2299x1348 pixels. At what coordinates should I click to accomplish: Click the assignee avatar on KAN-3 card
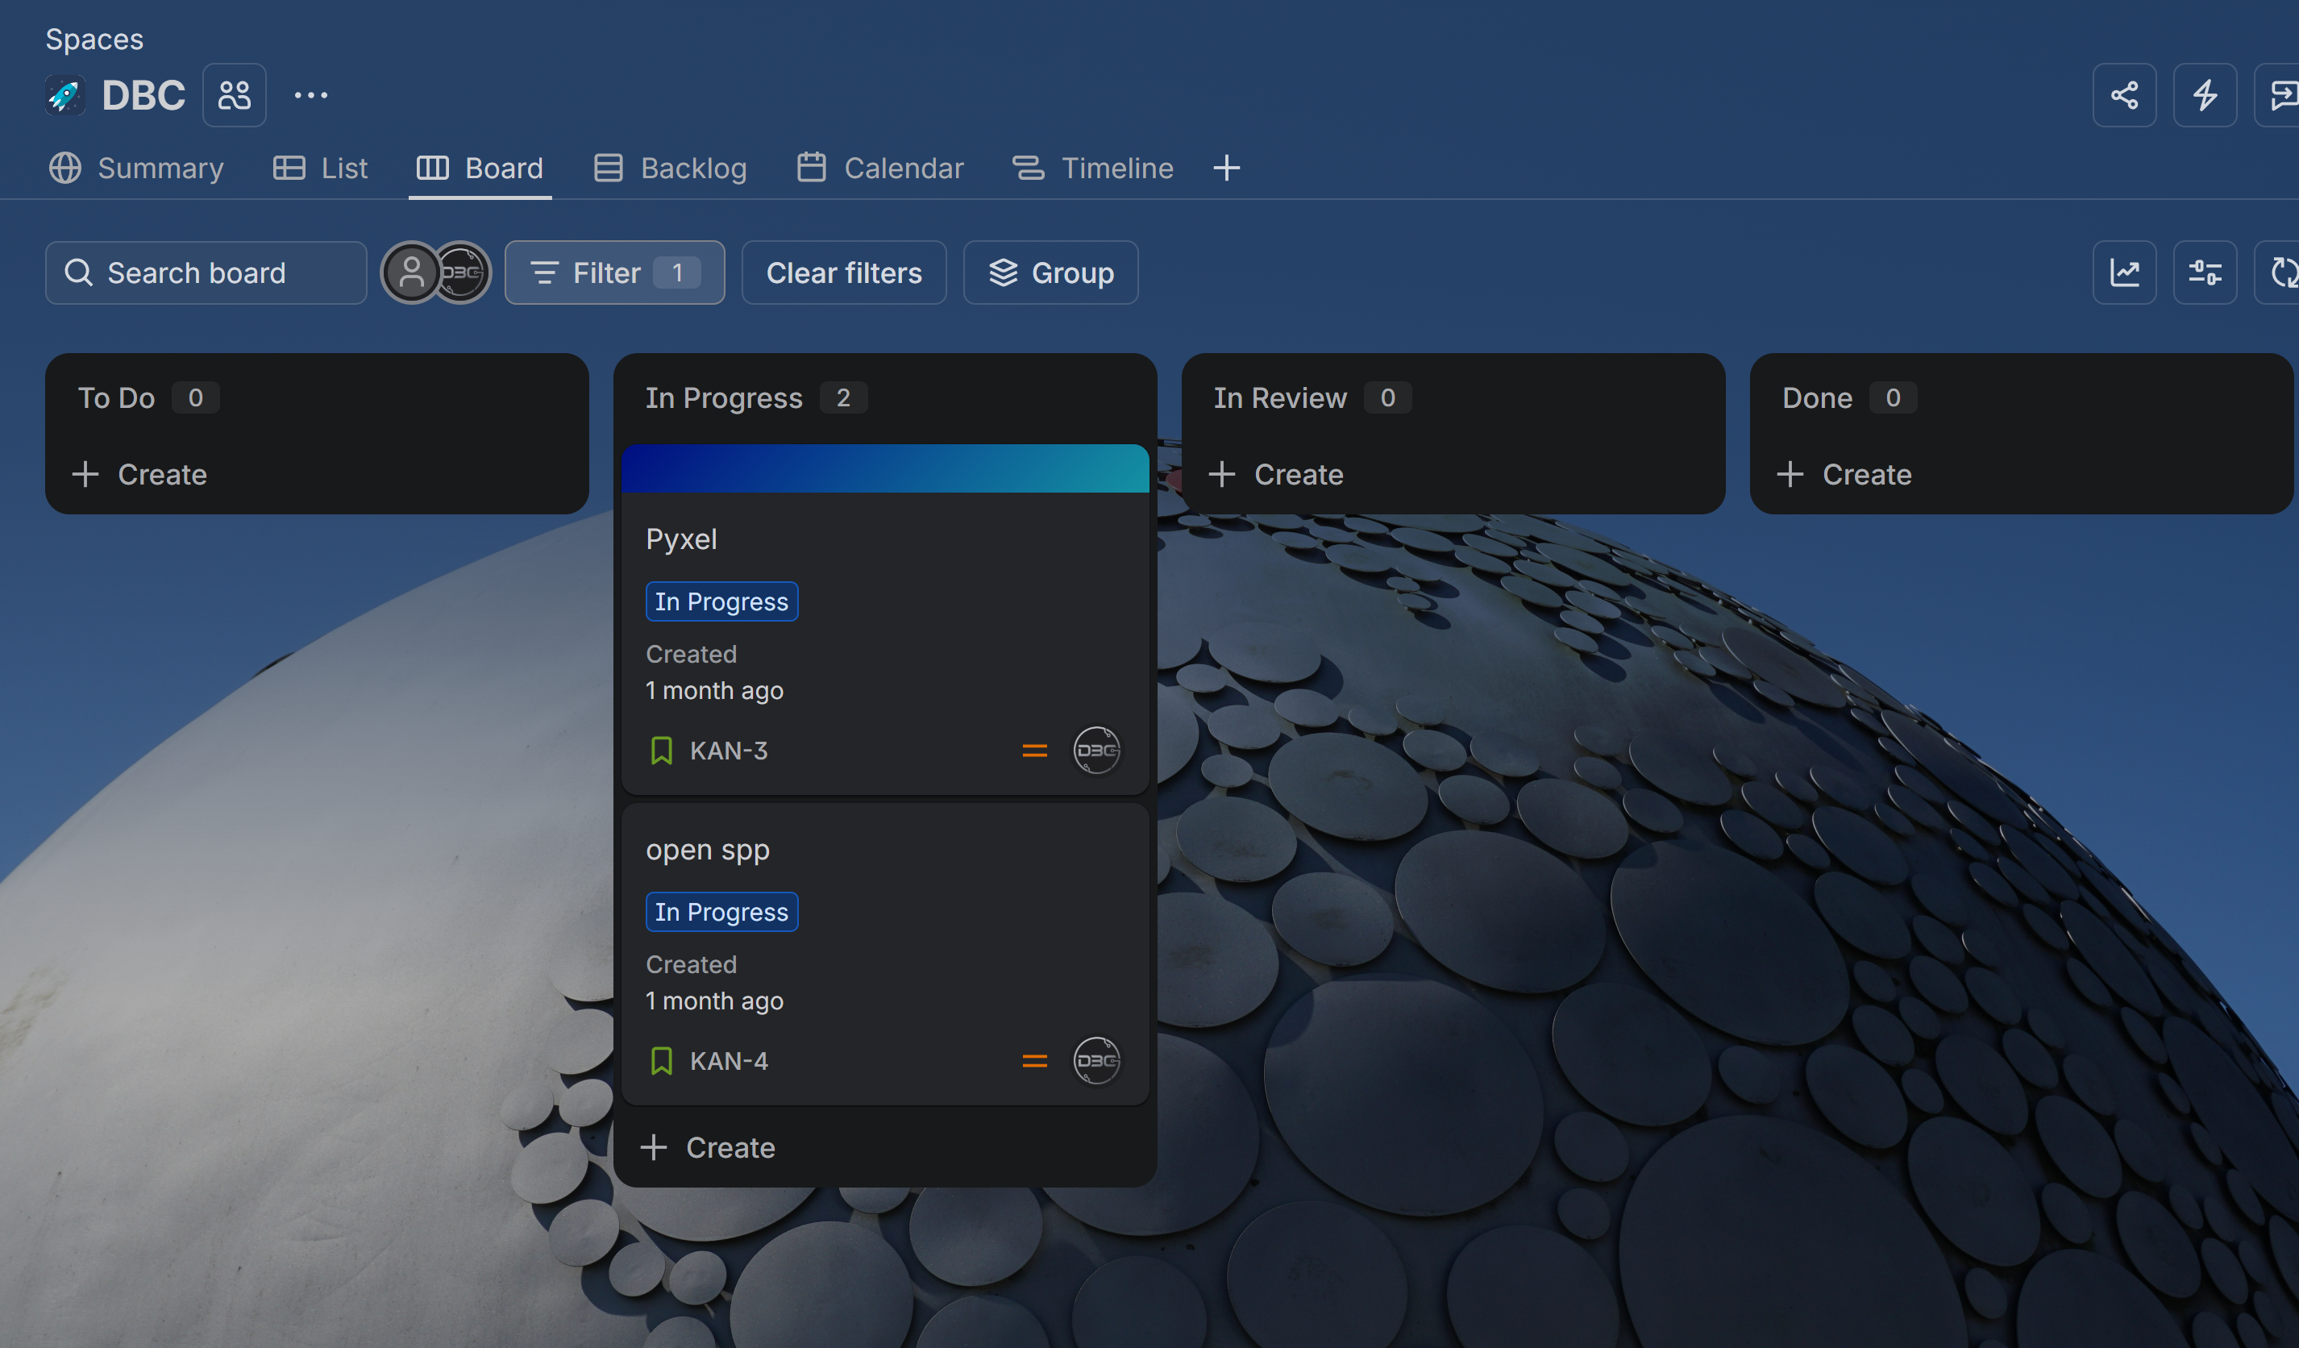pos(1095,751)
